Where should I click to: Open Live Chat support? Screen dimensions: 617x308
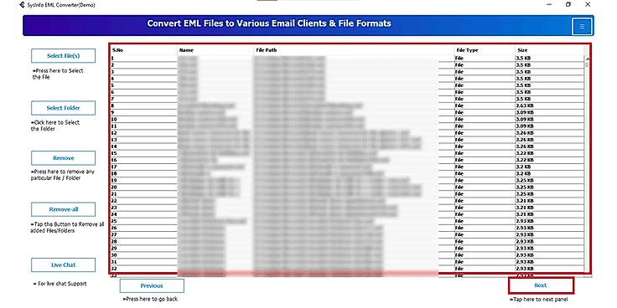(x=64, y=264)
